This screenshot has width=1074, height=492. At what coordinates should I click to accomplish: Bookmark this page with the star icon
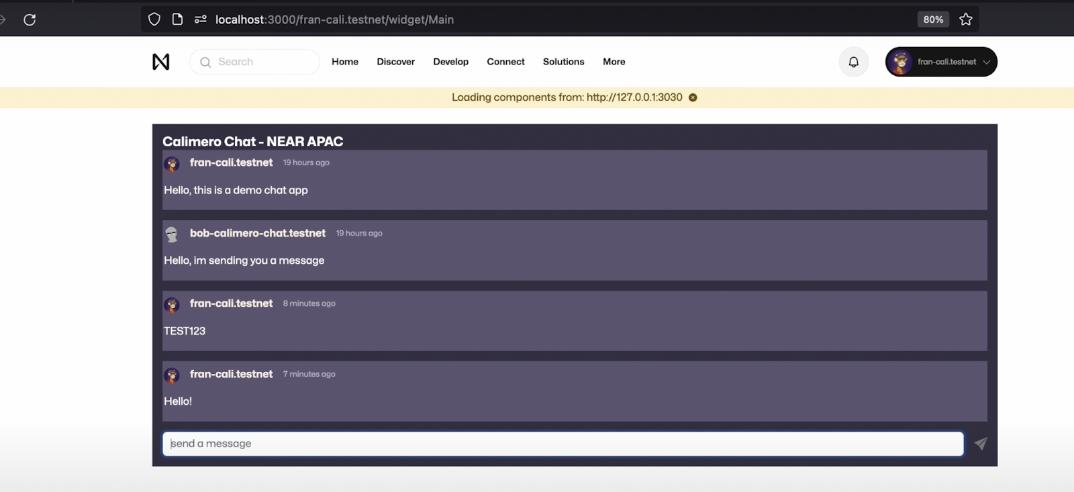click(966, 19)
